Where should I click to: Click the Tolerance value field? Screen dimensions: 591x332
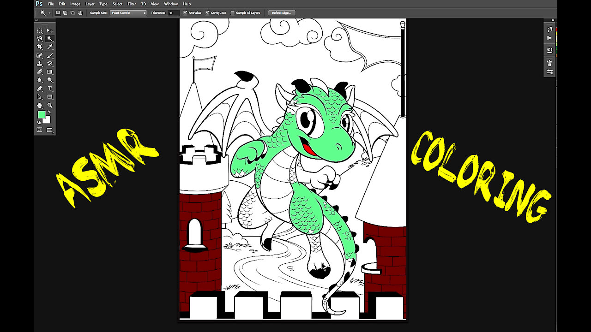pyautogui.click(x=173, y=12)
